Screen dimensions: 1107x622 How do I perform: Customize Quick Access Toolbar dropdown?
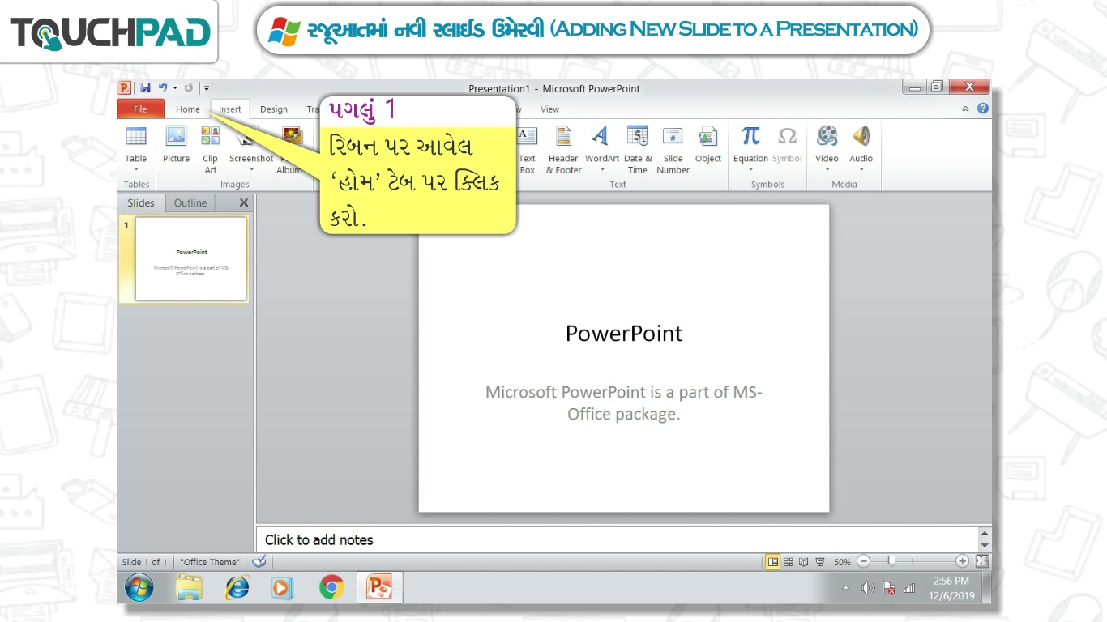[207, 87]
